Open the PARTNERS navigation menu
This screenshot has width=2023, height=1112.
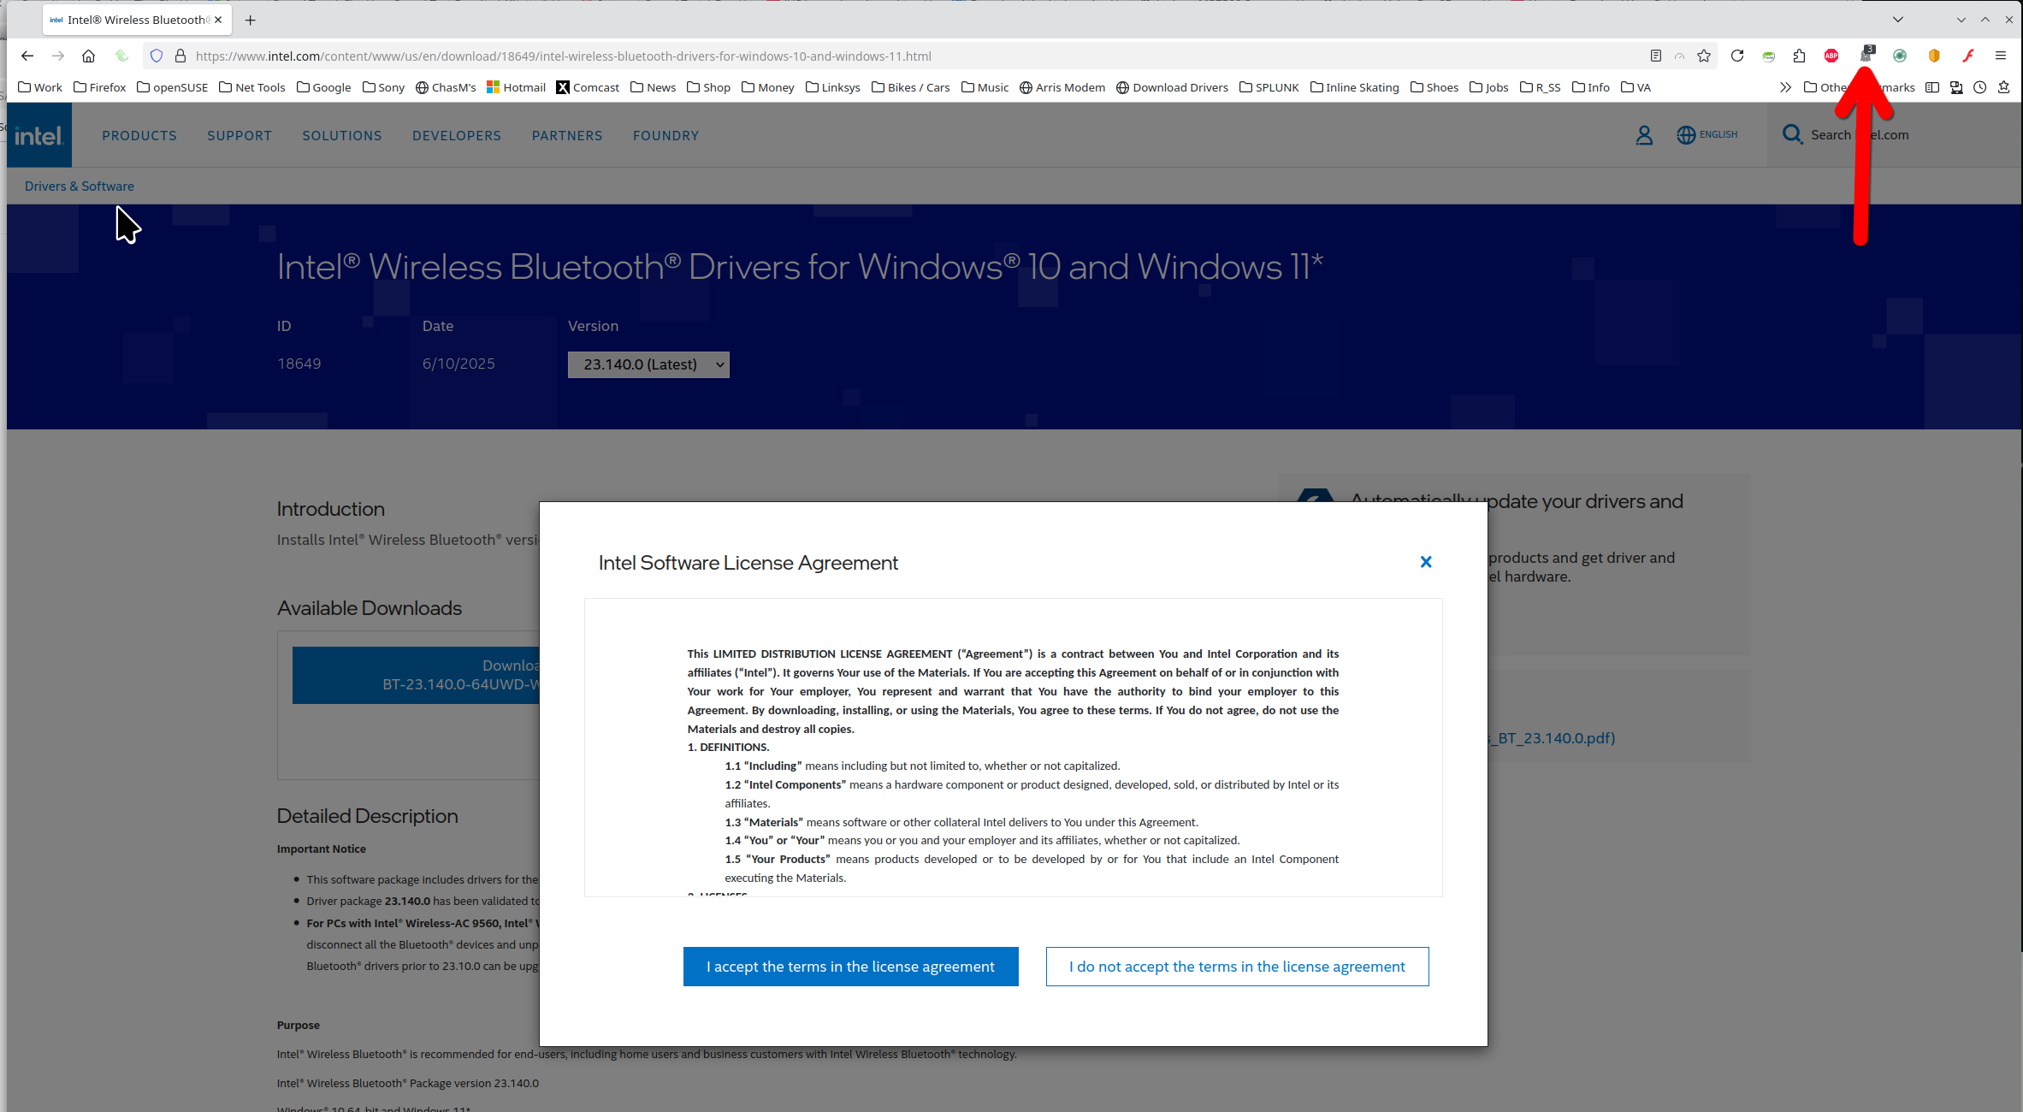coord(567,135)
